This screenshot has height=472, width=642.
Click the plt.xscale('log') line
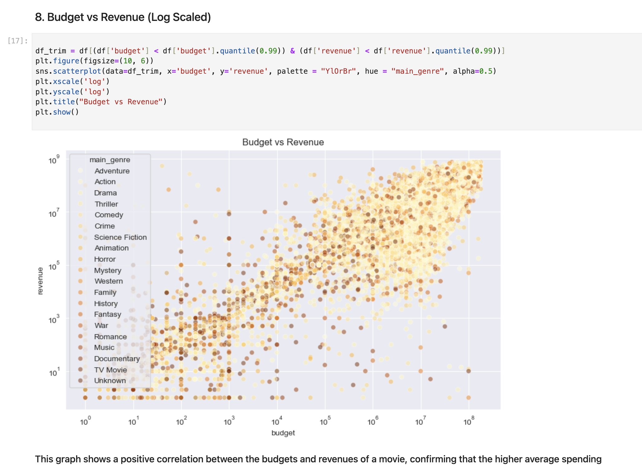(x=72, y=81)
